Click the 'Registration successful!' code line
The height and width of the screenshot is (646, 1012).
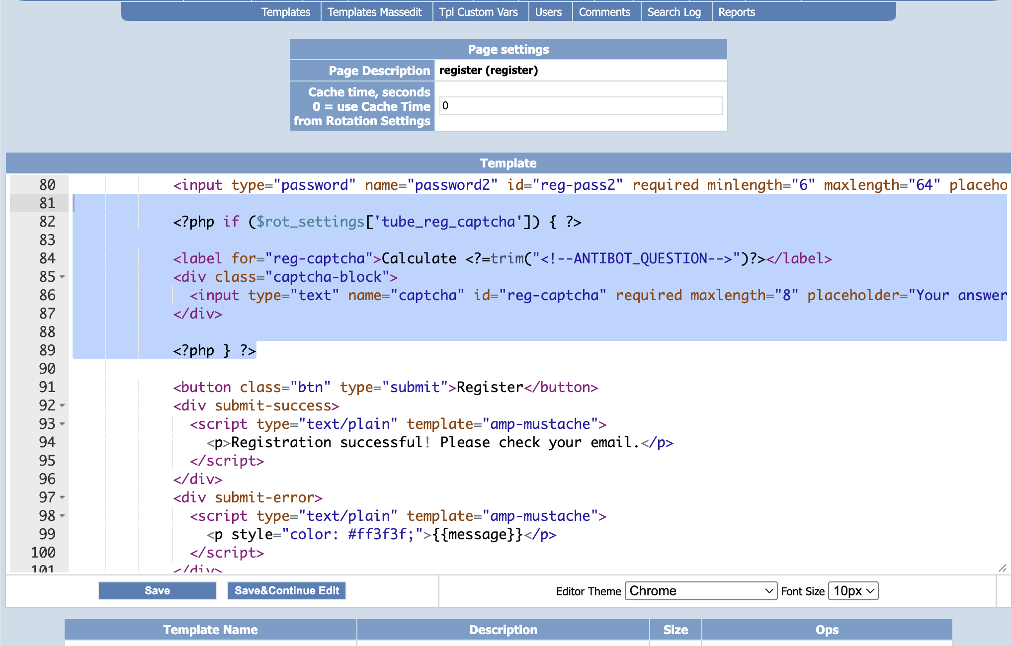tap(440, 442)
